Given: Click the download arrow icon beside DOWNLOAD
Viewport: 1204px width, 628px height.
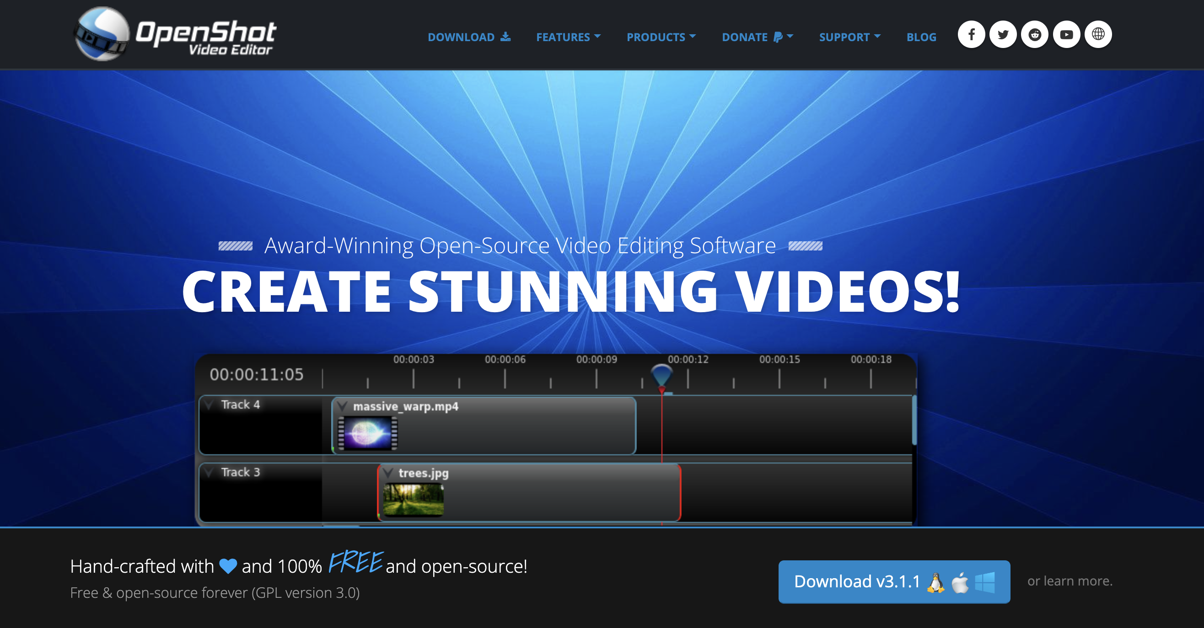Looking at the screenshot, I should (505, 37).
